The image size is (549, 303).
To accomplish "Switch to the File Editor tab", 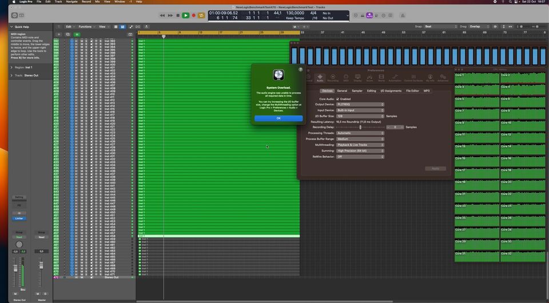I will coord(412,91).
